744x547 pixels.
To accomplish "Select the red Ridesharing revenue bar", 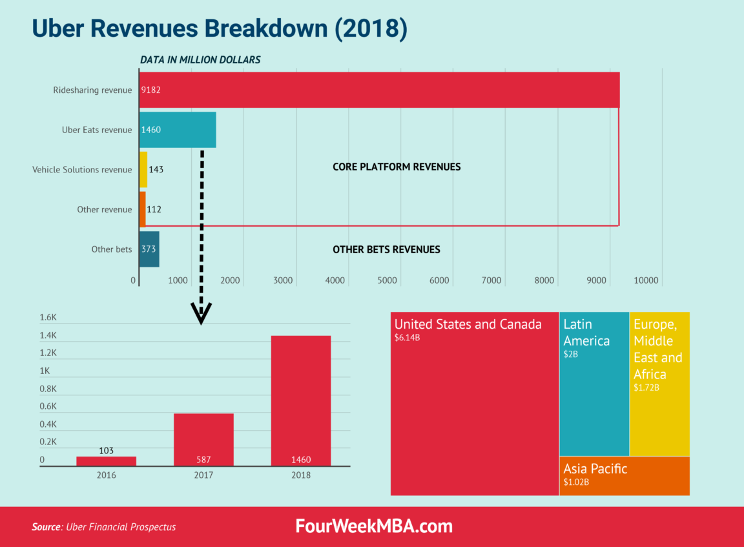I will point(375,90).
